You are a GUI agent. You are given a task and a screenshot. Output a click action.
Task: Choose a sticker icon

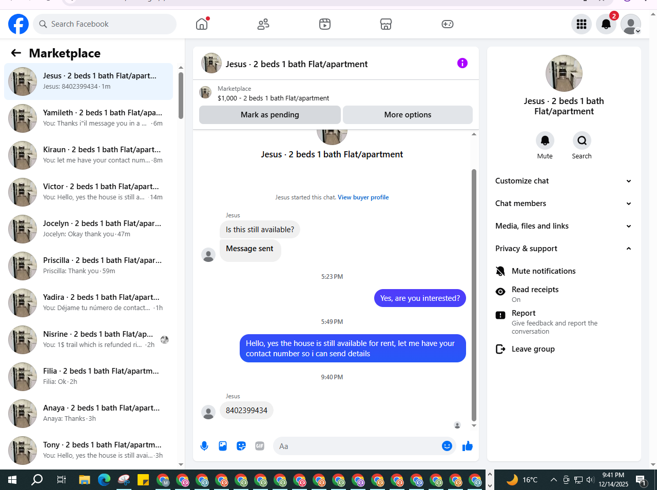pos(241,446)
